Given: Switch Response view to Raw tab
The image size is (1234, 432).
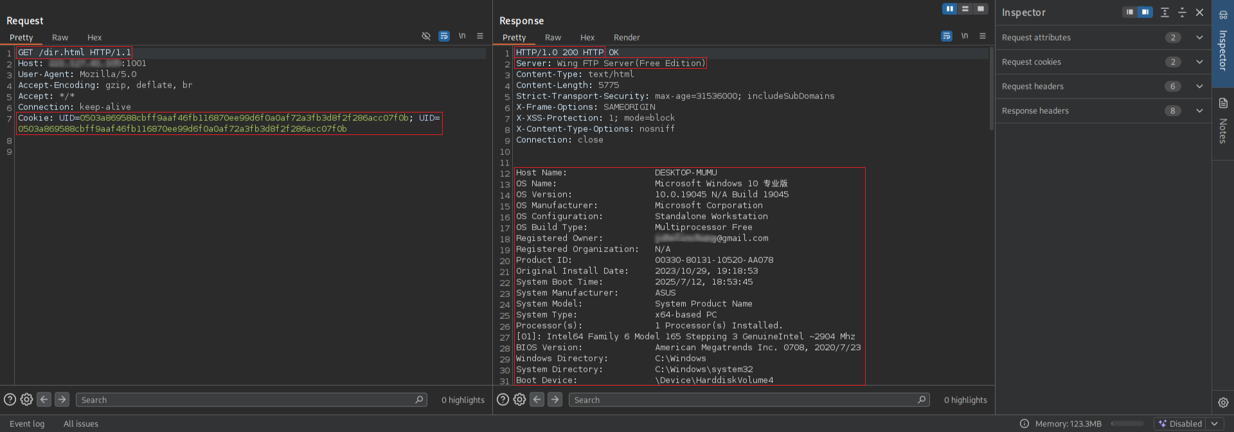Looking at the screenshot, I should pyautogui.click(x=553, y=37).
